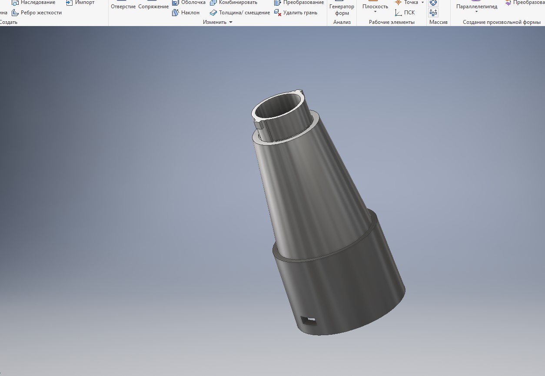Click the Создание произвольной формы panel title

click(502, 22)
